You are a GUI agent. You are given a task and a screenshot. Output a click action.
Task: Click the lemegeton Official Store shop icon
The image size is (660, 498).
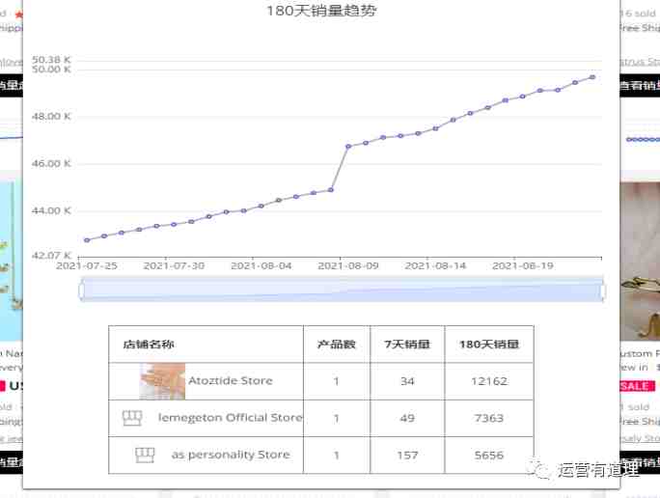coord(132,418)
